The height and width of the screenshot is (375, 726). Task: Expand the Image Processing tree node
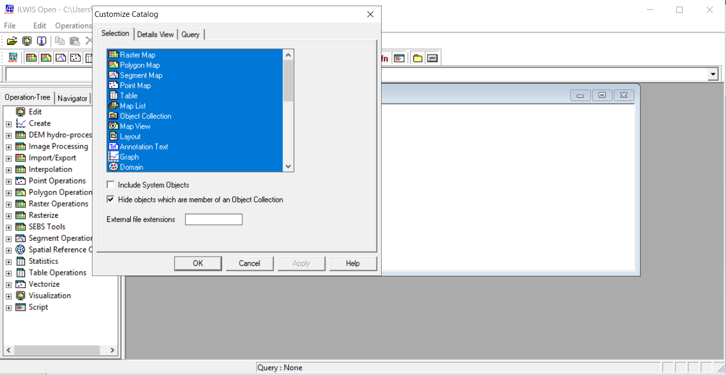coord(9,146)
